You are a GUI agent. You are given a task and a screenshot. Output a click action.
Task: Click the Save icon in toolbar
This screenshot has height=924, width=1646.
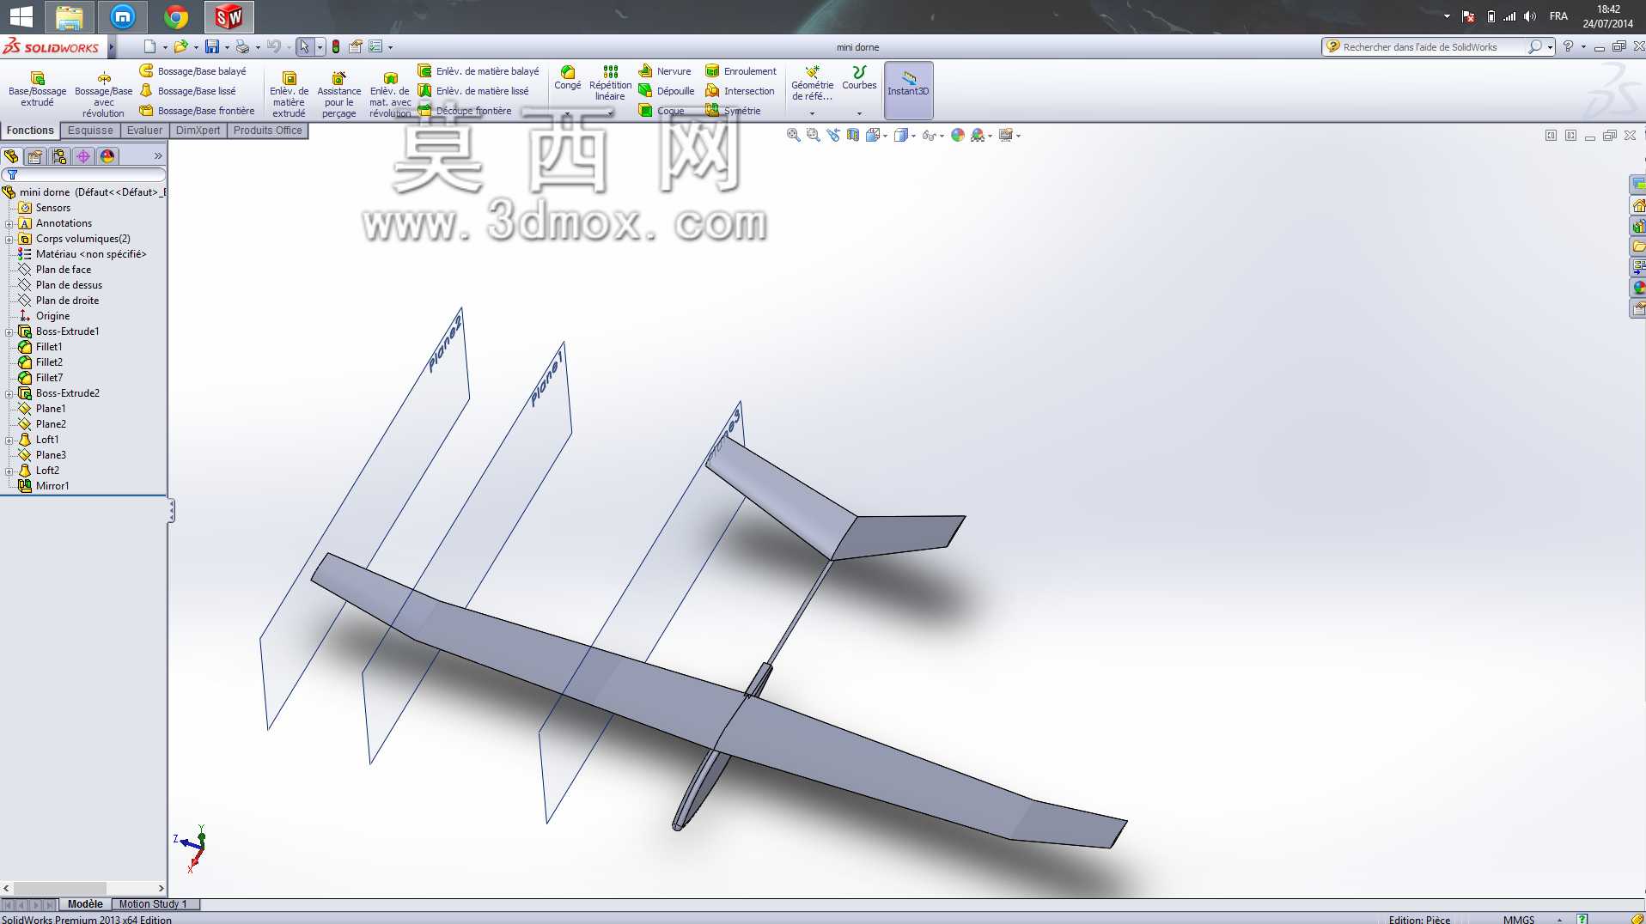coord(212,47)
